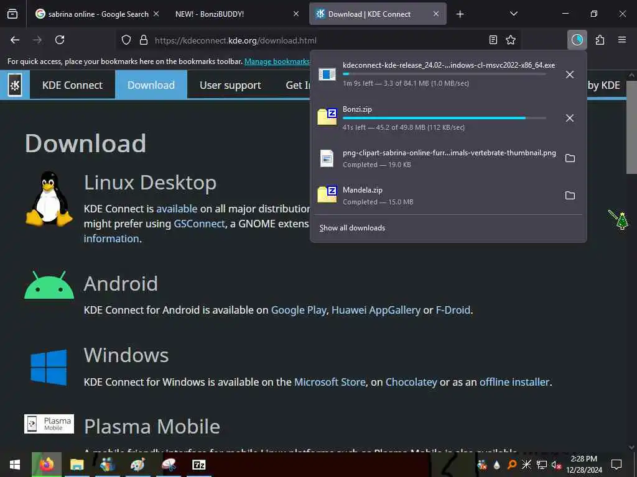Image resolution: width=637 pixels, height=477 pixels.
Task: Close the KDE Connect tab
Action: 436,14
